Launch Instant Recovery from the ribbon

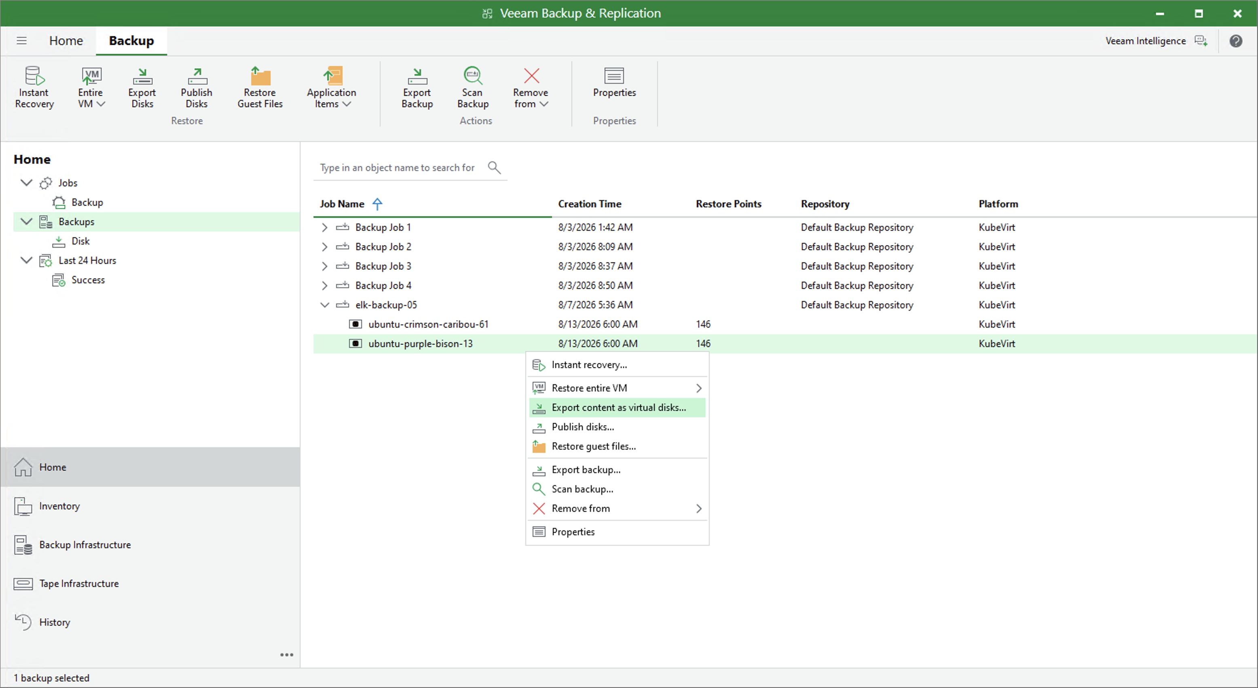pos(34,87)
